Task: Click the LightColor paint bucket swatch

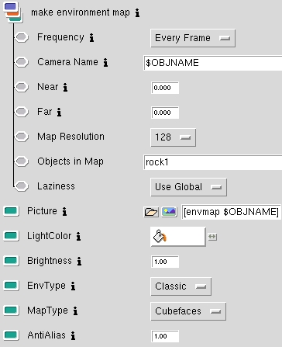Action: (178, 237)
